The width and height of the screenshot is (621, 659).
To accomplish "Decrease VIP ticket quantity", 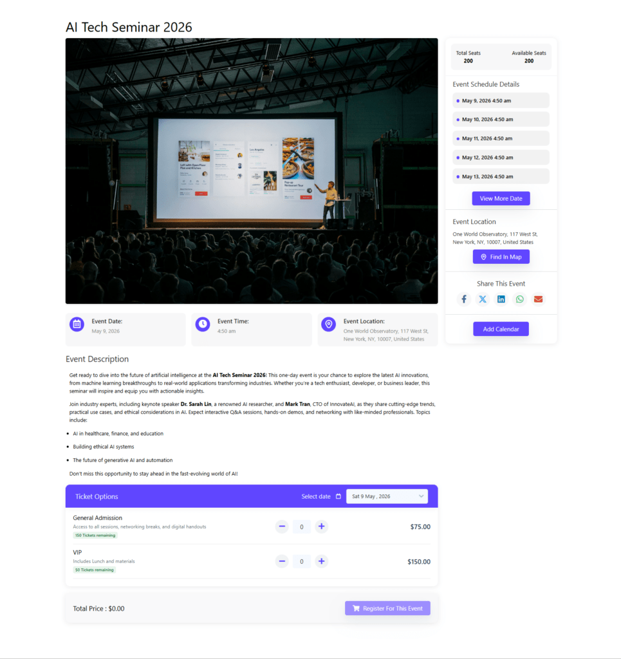I will point(282,561).
